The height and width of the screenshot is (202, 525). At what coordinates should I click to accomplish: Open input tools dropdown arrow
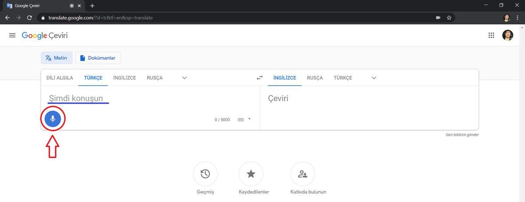[x=249, y=118]
